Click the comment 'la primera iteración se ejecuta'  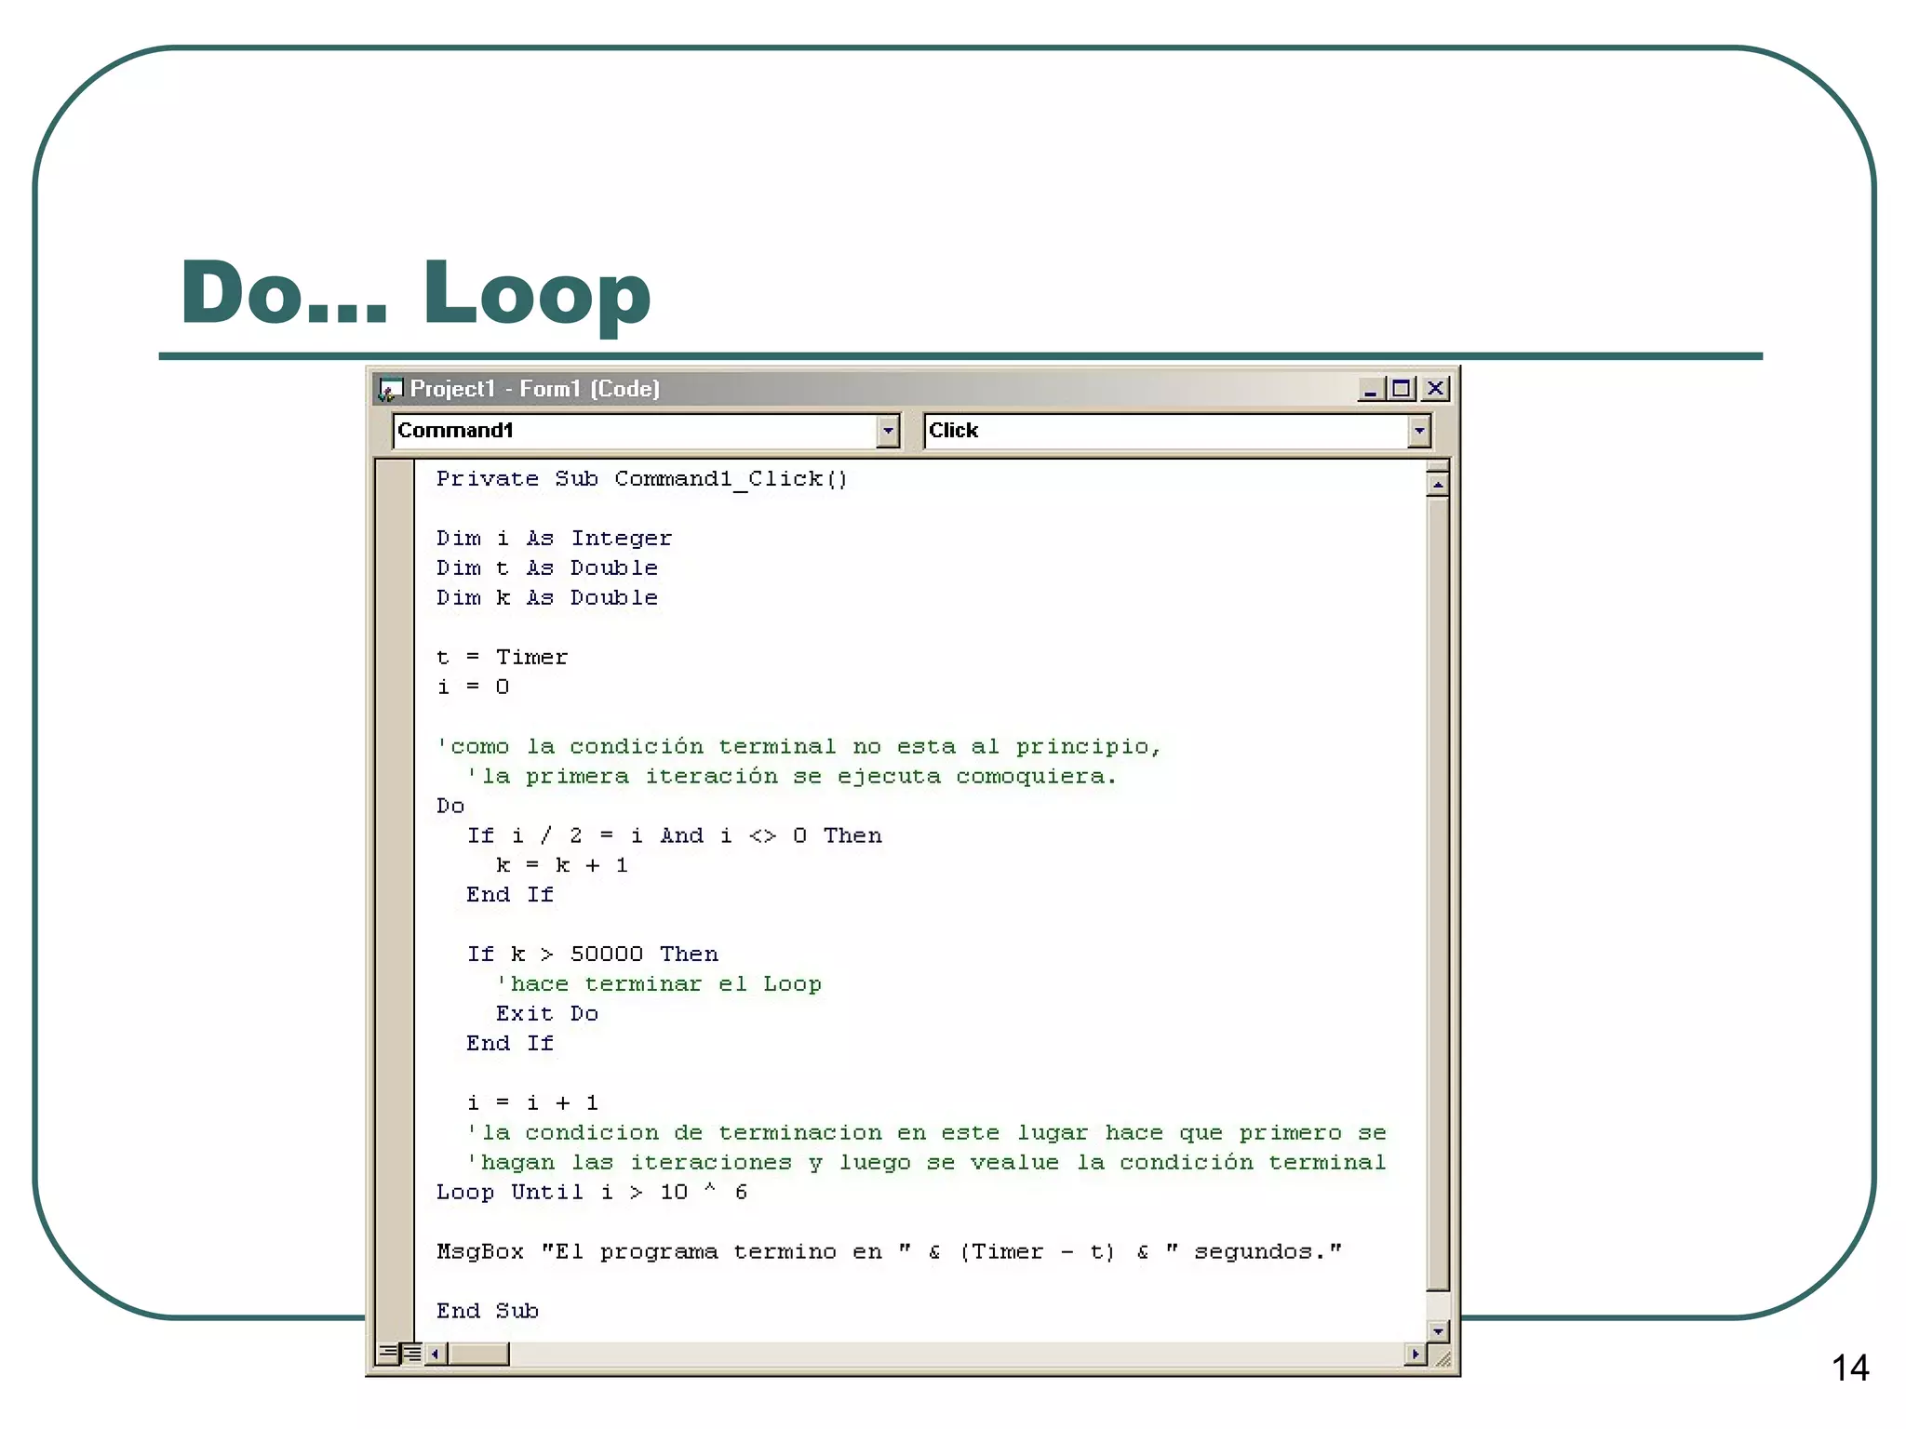tap(791, 777)
